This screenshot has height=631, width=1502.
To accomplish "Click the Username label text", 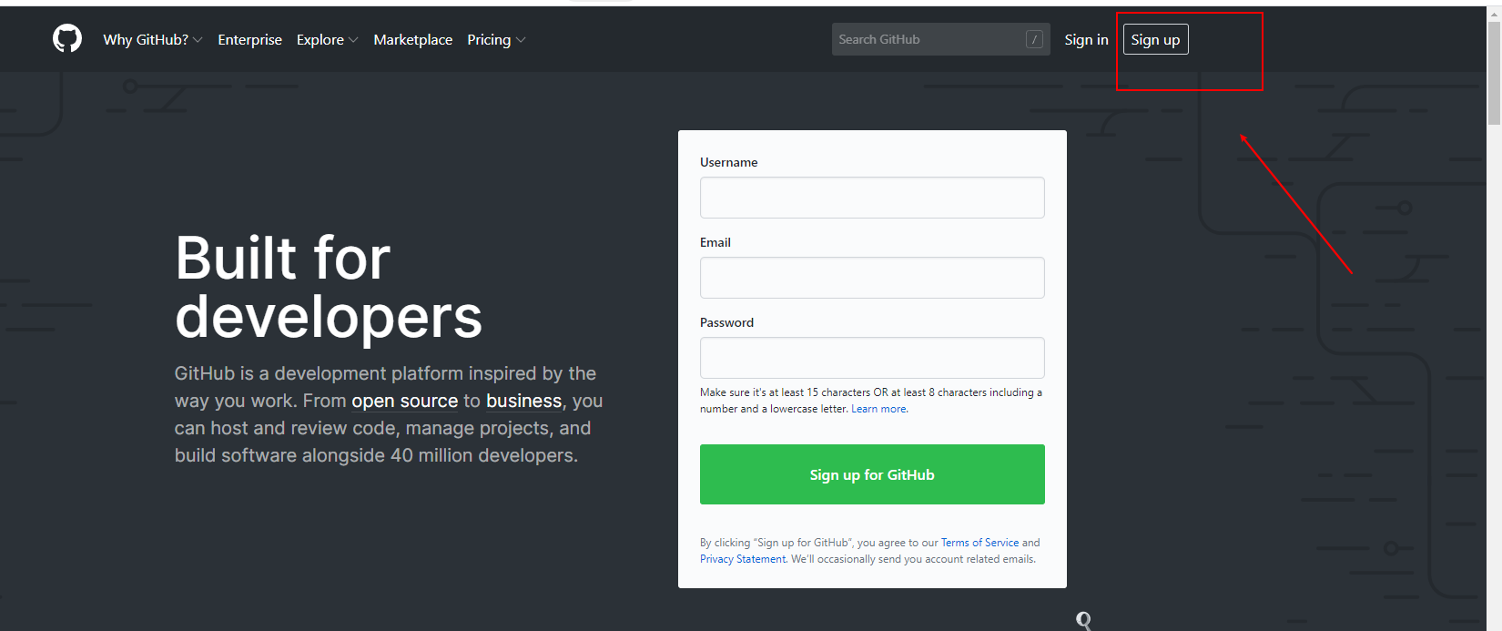I will [x=728, y=162].
